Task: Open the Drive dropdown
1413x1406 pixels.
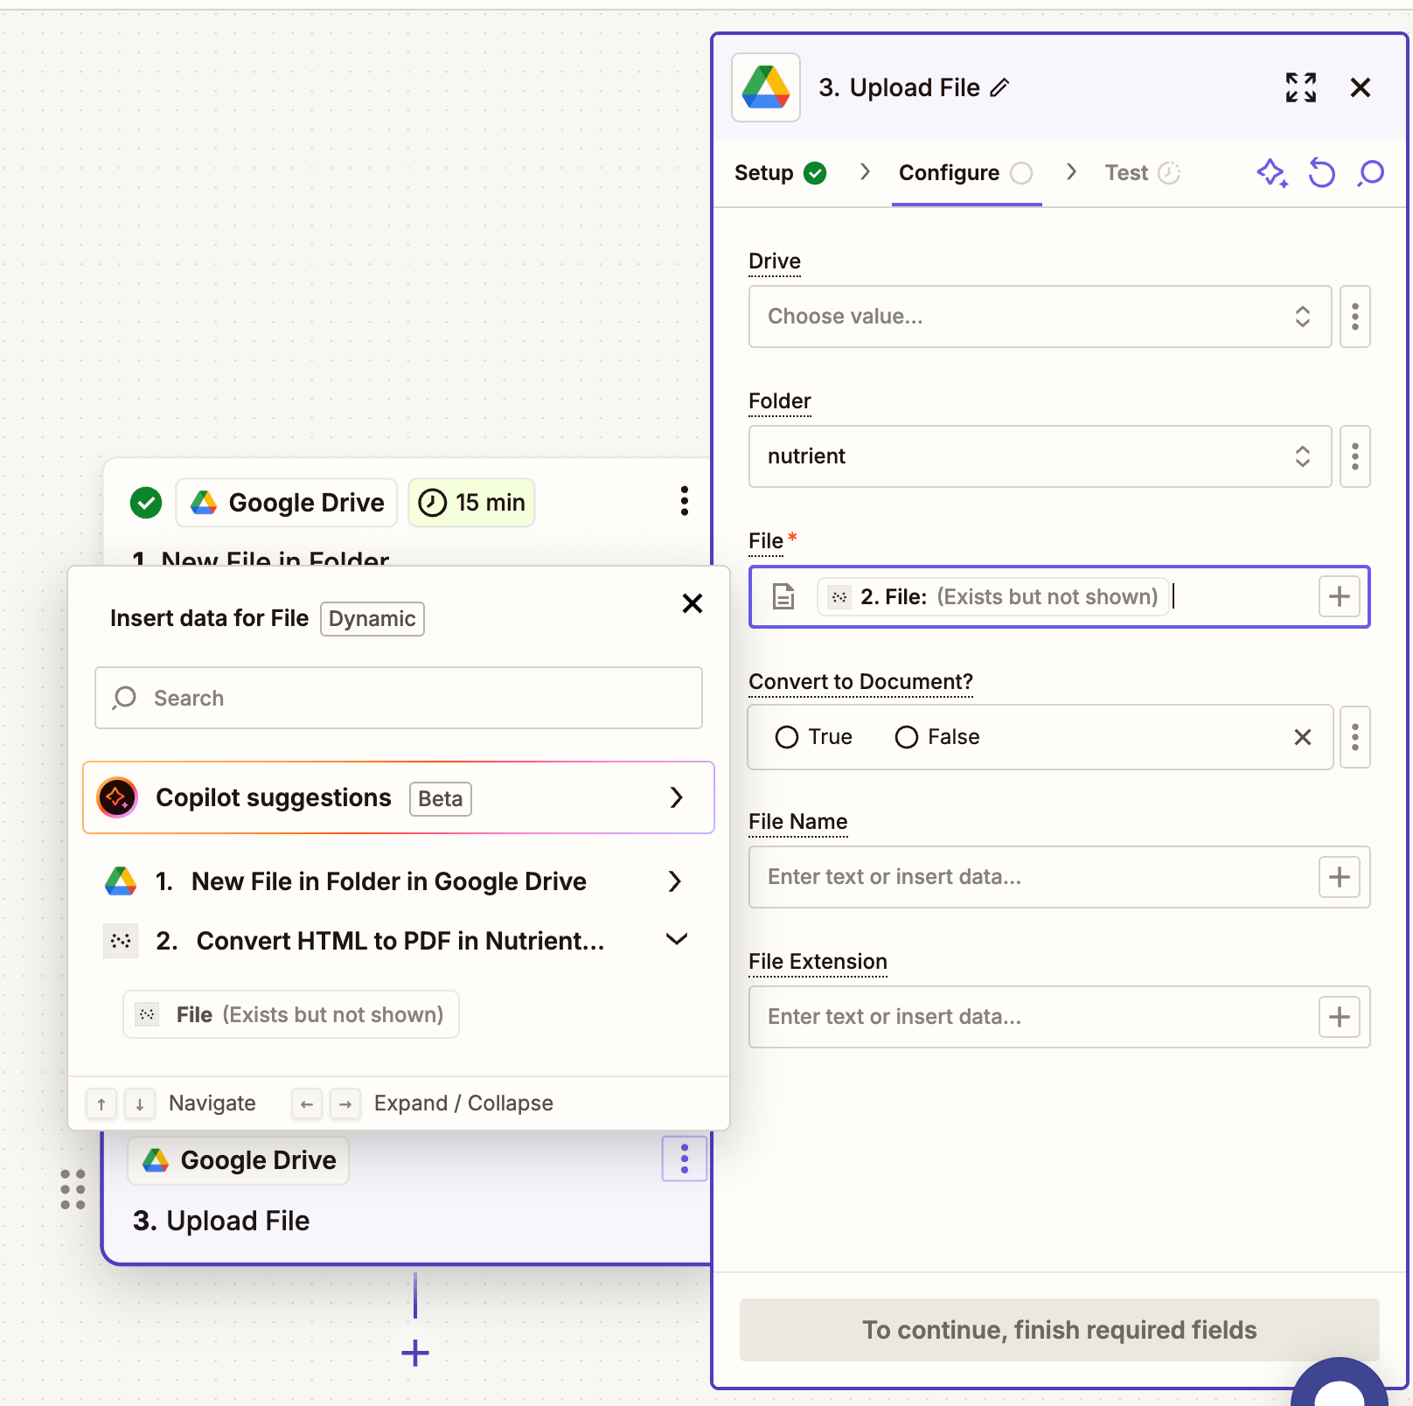Action: (x=1039, y=317)
